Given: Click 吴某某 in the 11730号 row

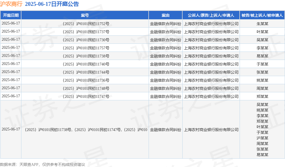Looking at the screenshot, I should pos(262,40).
